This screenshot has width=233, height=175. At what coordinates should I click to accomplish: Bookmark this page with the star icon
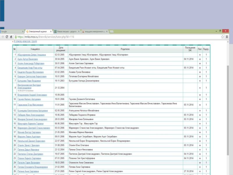click(223, 37)
